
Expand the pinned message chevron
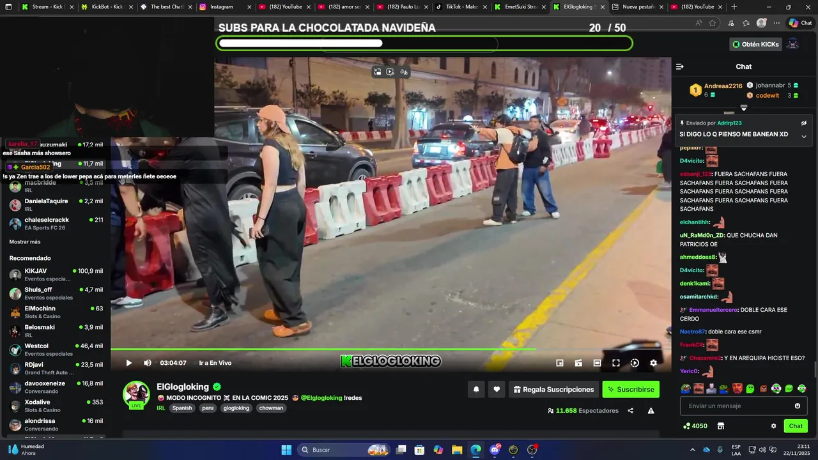[x=804, y=136]
